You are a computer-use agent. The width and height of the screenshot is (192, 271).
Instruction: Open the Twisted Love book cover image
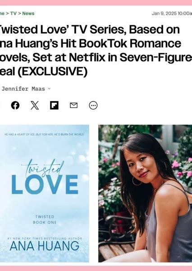click(44, 193)
